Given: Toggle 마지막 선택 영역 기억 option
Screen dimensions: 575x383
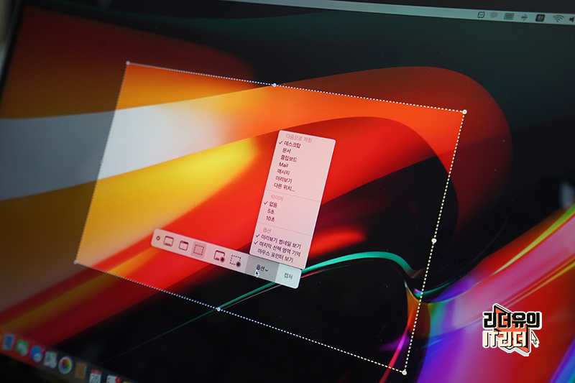Looking at the screenshot, I should [280, 249].
